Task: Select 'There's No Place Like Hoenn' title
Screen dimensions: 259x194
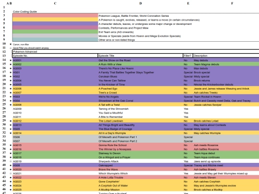Action: [141, 68]
